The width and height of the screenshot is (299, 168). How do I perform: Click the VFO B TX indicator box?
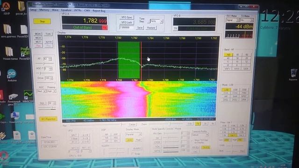point(176,28)
